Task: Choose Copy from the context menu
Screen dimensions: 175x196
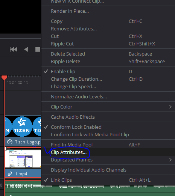Action: [x=108, y=21]
